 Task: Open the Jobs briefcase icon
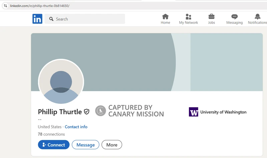click(x=211, y=17)
